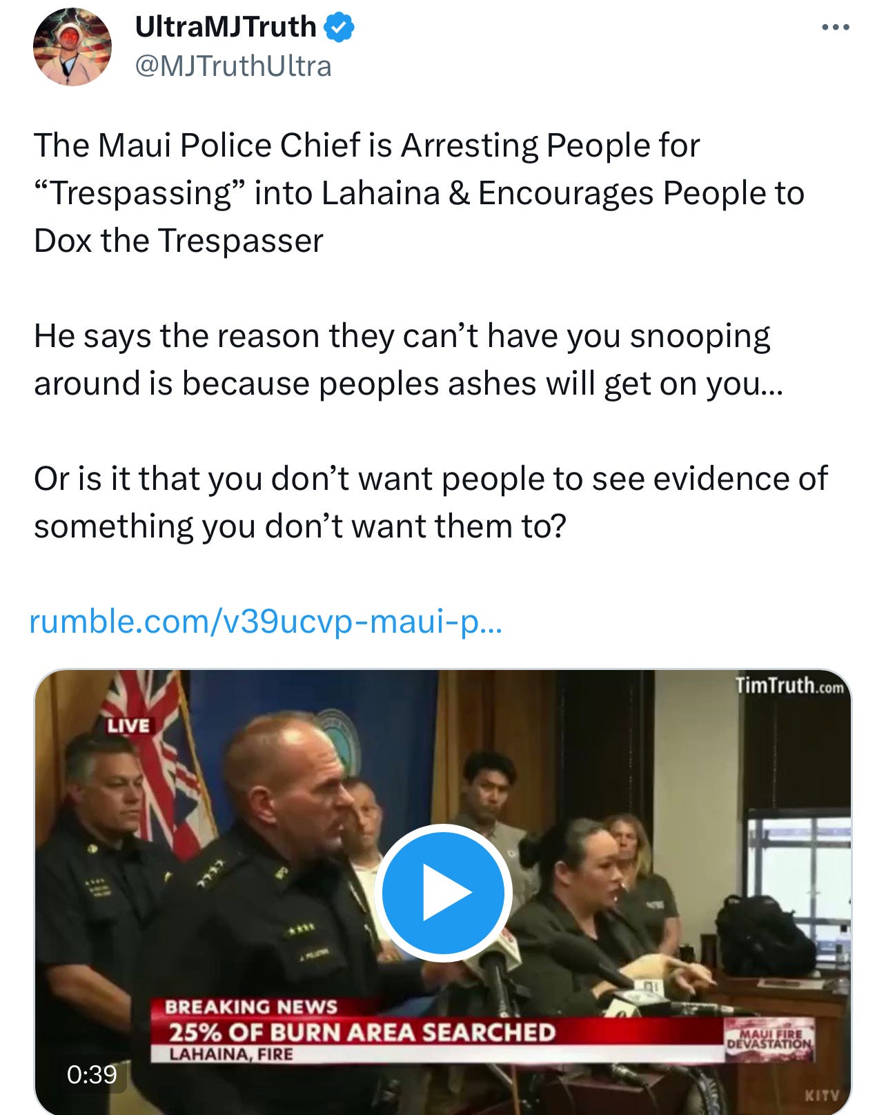Screen dimensions: 886x1115
Task: Open the three-dot more options menu
Action: click(836, 28)
